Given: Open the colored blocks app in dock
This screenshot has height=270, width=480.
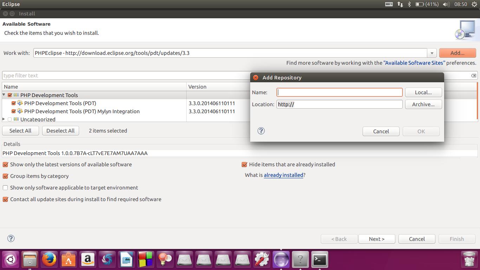Looking at the screenshot, I should (x=146, y=260).
